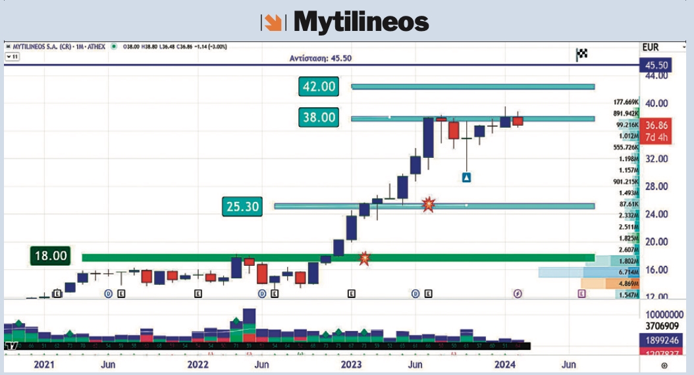This screenshot has width=694, height=375.
Task: Click the −1.14 (−3.00%) change value
Action: [x=210, y=47]
